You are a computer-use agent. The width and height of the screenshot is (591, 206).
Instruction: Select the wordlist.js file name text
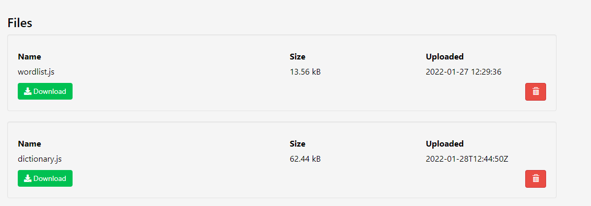(x=36, y=71)
